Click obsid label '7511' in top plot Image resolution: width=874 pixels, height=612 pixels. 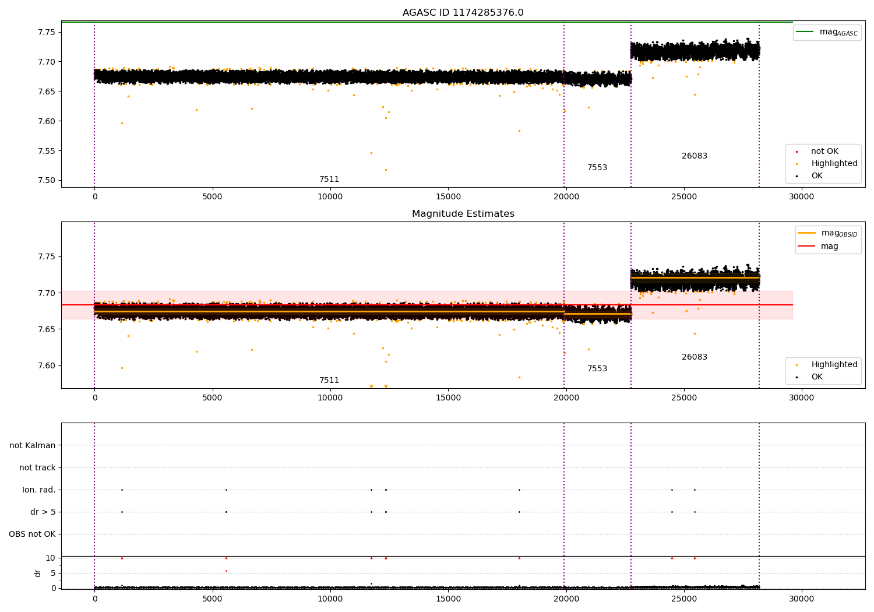(329, 180)
